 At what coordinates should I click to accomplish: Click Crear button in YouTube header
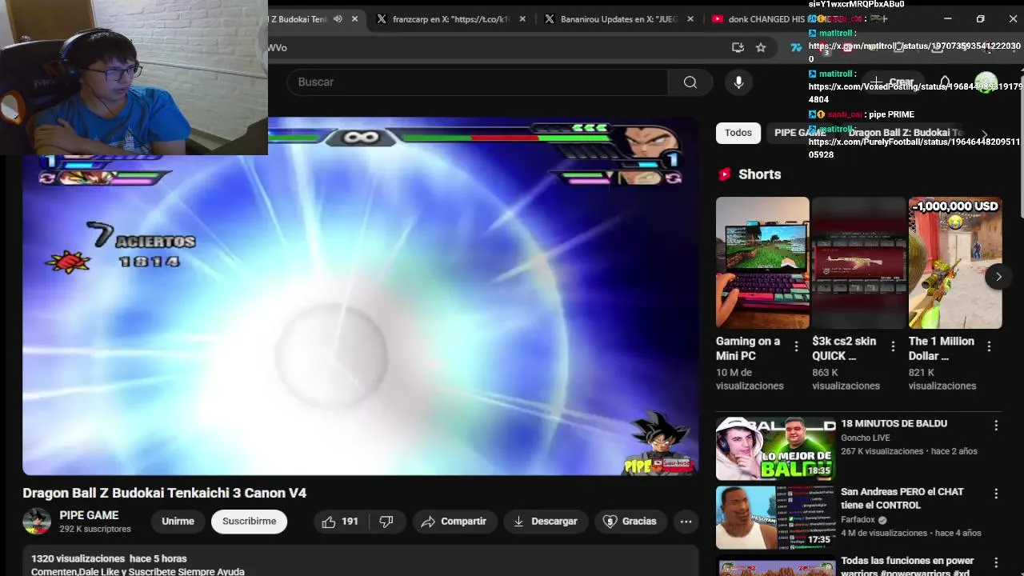(x=892, y=82)
